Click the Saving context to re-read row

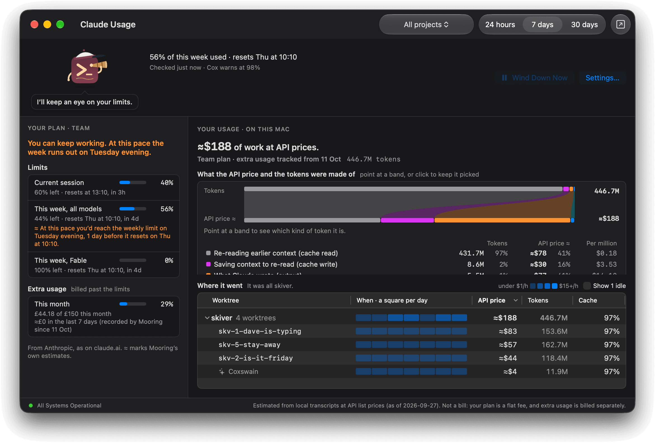tap(411, 264)
